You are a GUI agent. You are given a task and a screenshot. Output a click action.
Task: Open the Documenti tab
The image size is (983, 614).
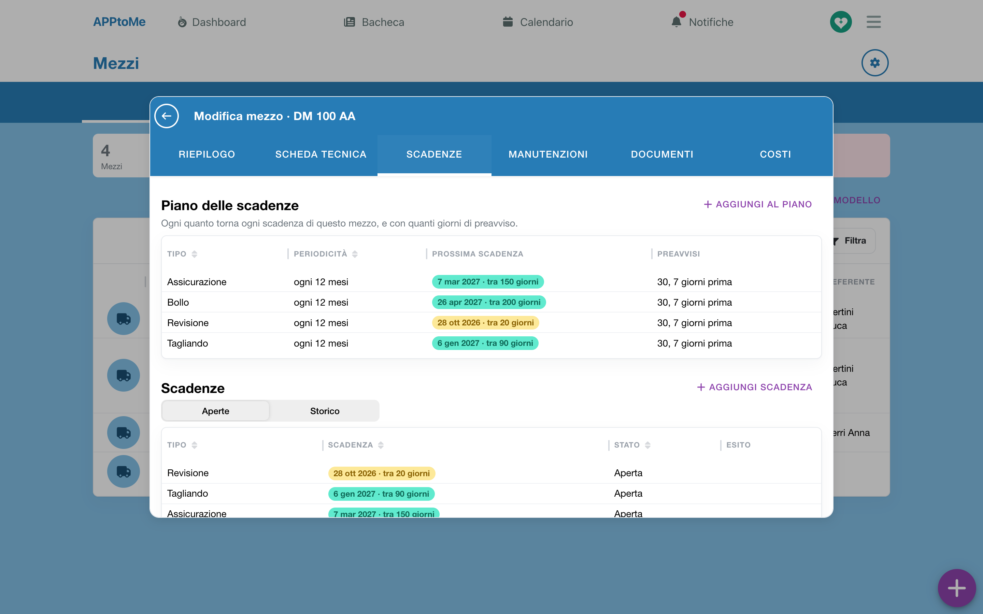point(662,154)
